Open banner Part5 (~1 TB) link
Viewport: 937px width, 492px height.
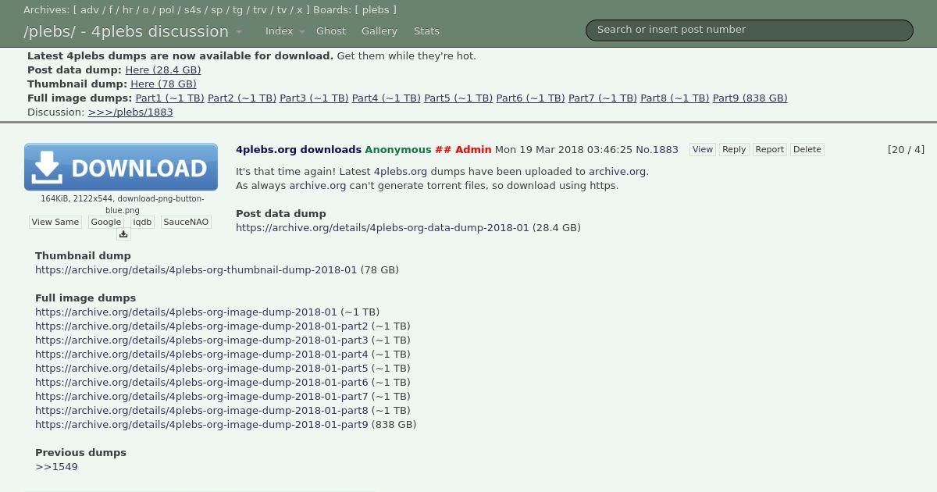[458, 98]
